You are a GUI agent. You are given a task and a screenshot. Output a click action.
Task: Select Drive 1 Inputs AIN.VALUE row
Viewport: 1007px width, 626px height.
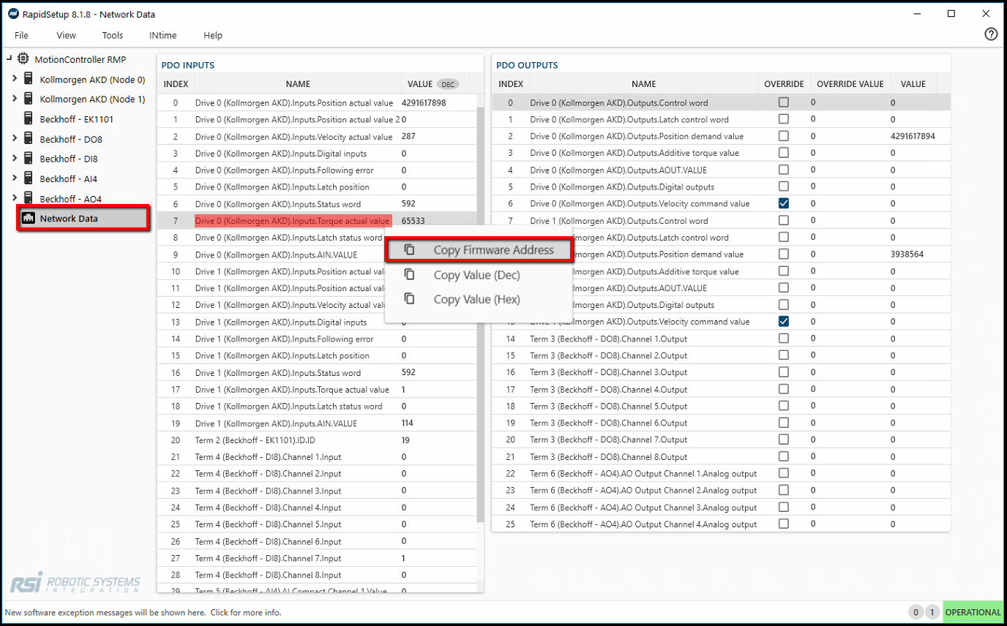pyautogui.click(x=317, y=423)
